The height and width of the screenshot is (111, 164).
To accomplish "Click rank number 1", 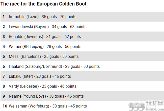I will click(x=4, y=17).
